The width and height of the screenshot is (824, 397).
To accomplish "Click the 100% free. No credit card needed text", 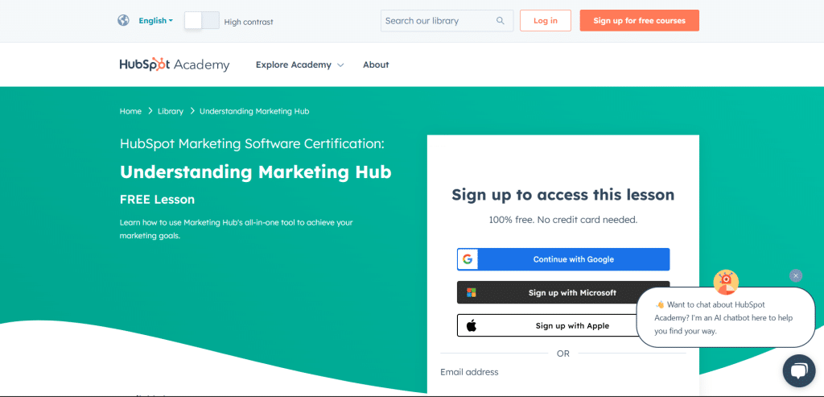I will point(562,220).
